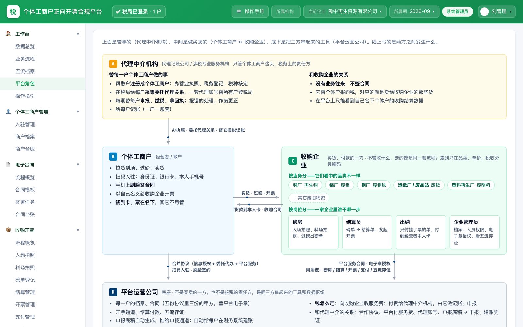
Task: Click the 税 platform logo icon
Action: [x=13, y=12]
